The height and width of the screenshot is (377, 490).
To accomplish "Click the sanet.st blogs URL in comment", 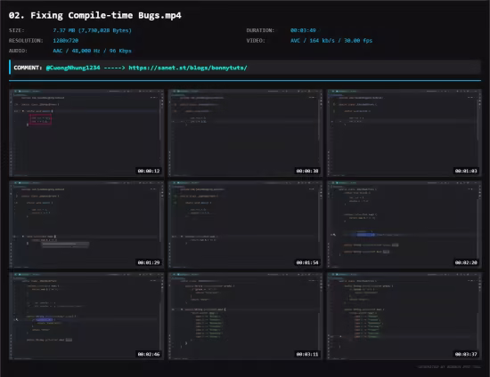I will click(x=188, y=68).
